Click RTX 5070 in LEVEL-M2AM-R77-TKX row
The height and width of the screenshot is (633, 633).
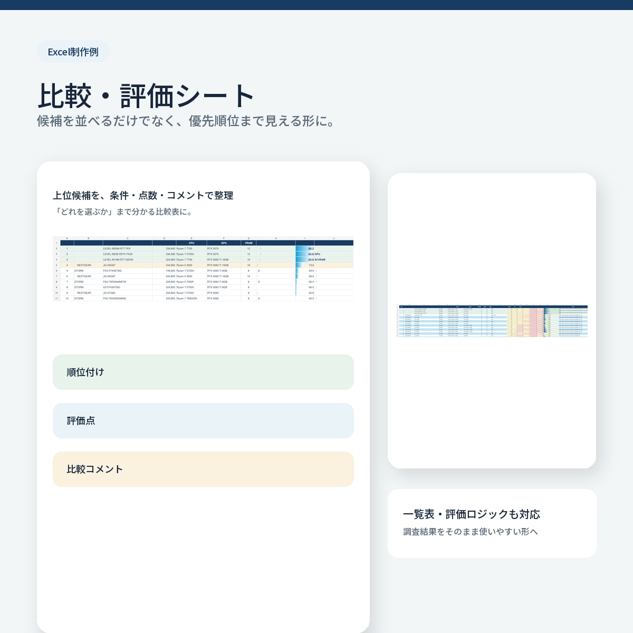point(213,248)
